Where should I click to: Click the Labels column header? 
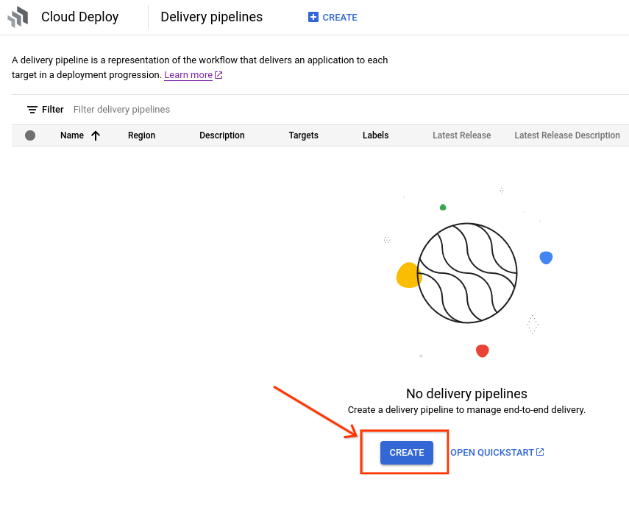click(375, 135)
